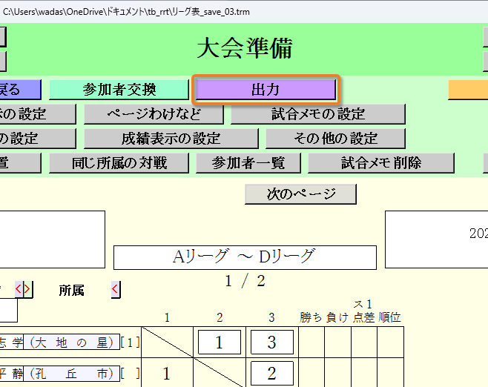488x387 pixels.
Task: Click the [1] seed marker
Action: click(130, 343)
